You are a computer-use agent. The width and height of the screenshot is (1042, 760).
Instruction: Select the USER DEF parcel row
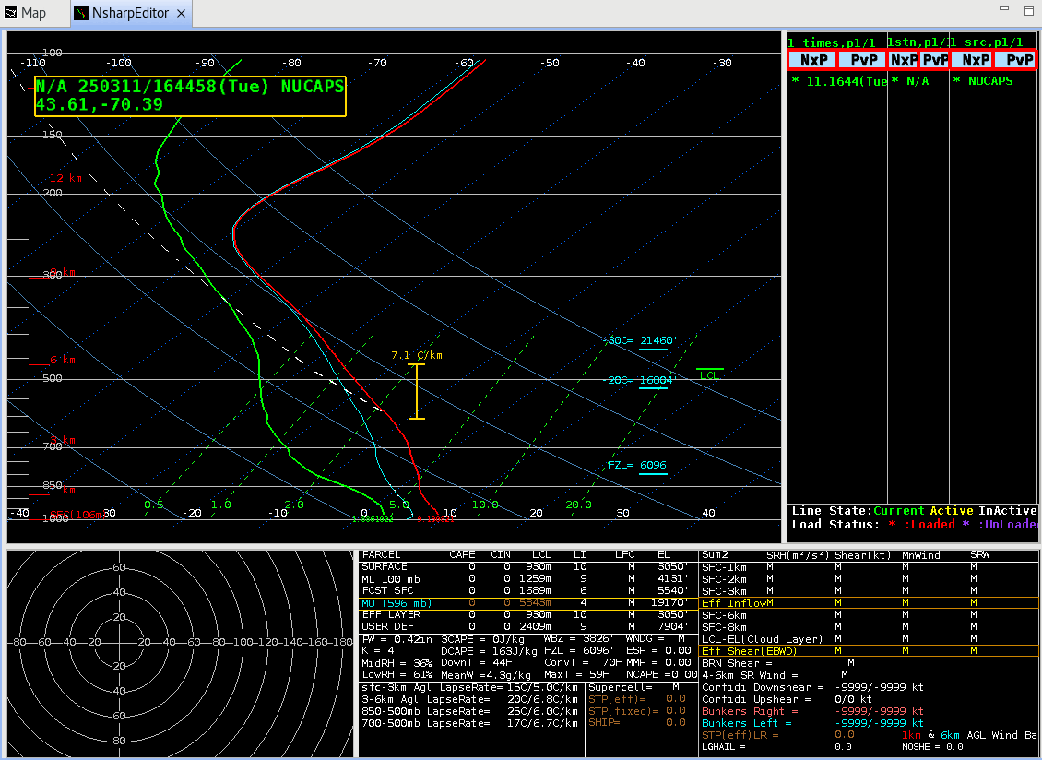tap(527, 626)
